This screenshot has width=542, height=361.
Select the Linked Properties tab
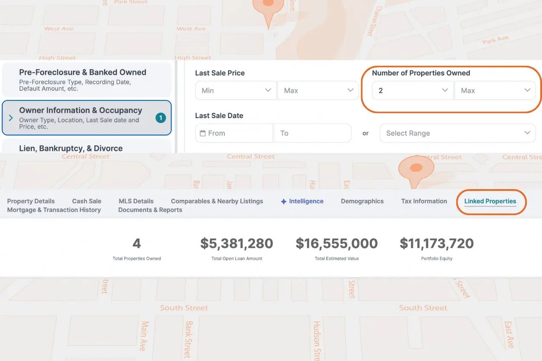[x=491, y=201]
